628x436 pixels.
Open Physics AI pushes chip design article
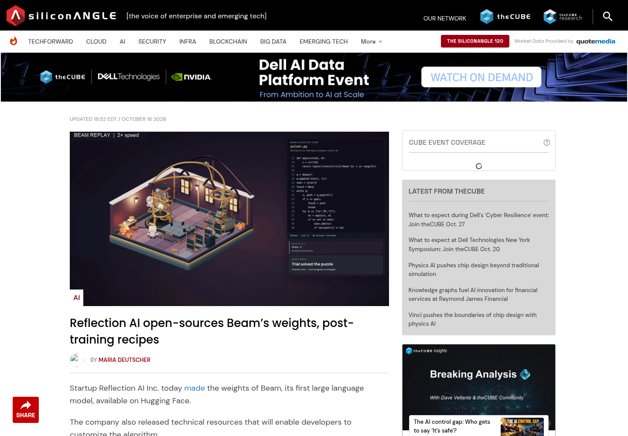[x=474, y=269]
